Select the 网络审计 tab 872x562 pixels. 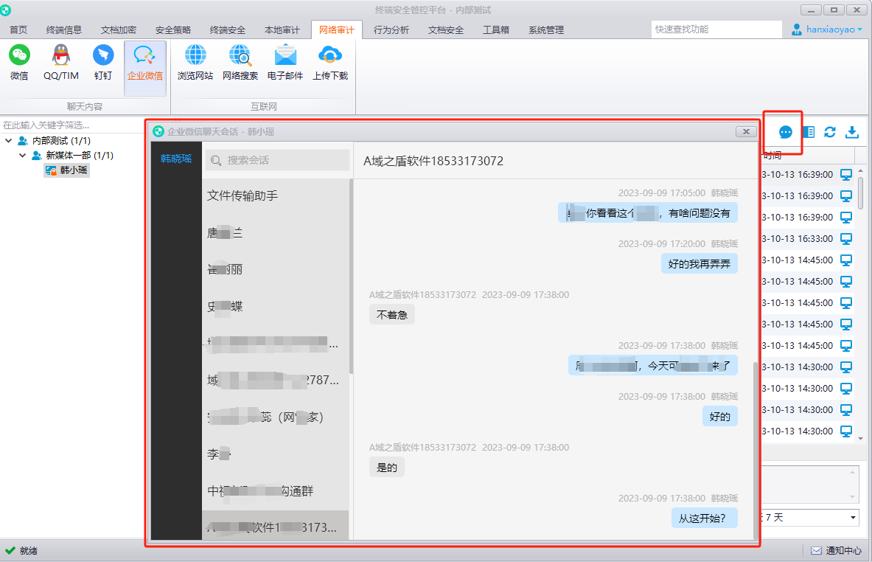336,30
